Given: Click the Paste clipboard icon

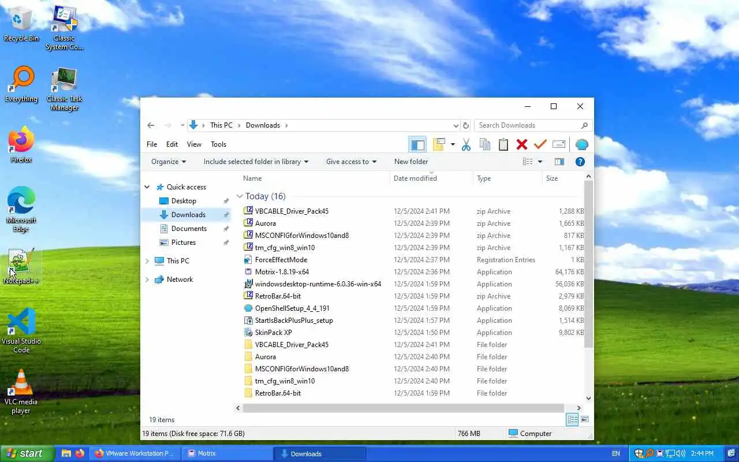Looking at the screenshot, I should pyautogui.click(x=503, y=144).
